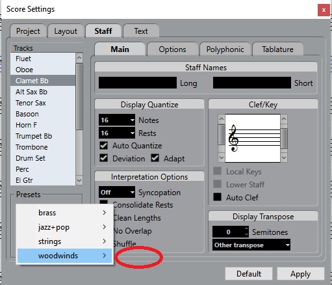332x285 pixels.
Task: Switch to the Polyphonic sub-tab
Action: coord(225,49)
